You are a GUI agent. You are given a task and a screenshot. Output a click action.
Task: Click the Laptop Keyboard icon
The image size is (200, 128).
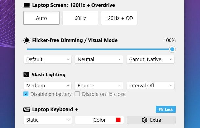point(27,110)
